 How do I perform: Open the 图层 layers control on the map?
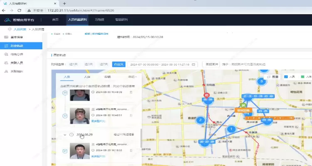[x=273, y=77]
